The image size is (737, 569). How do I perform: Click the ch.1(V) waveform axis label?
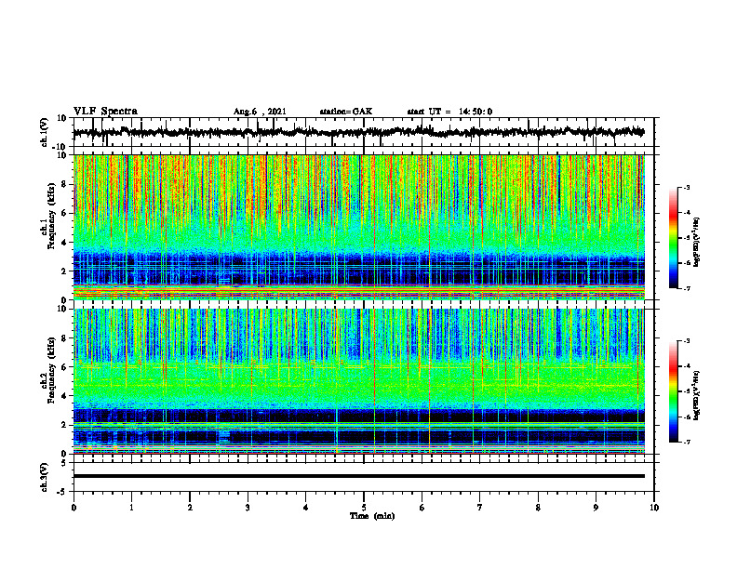pyautogui.click(x=46, y=132)
